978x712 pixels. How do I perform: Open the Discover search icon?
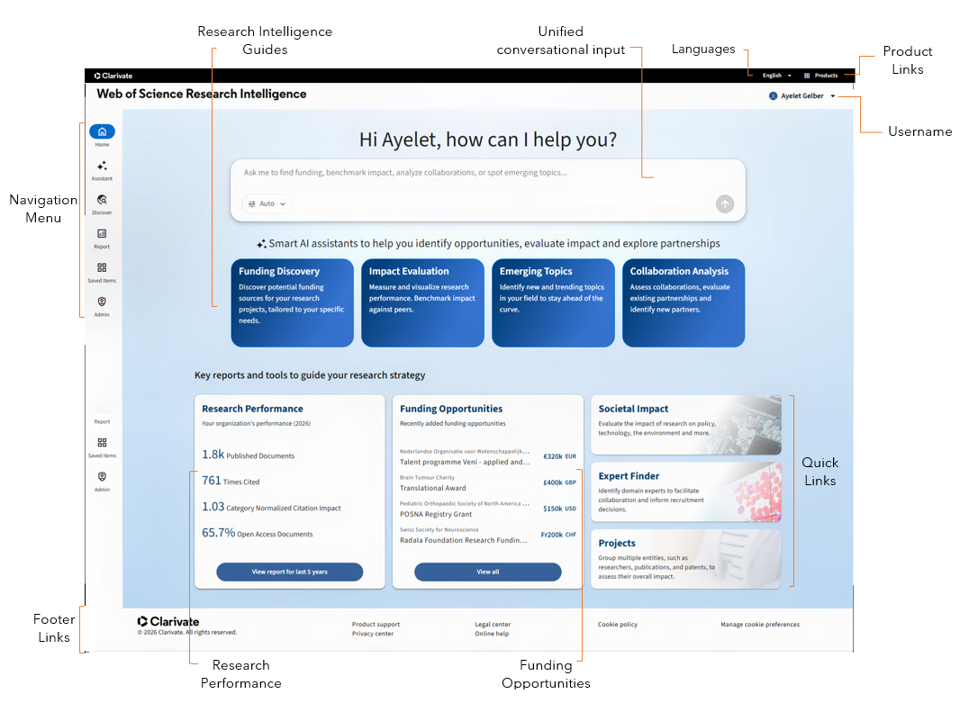(x=102, y=200)
